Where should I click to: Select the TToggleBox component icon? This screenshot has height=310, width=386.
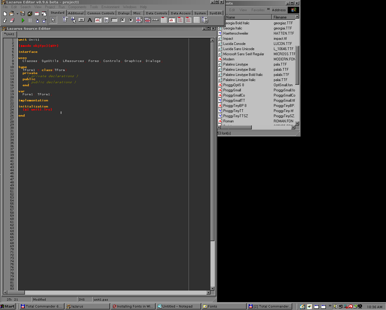click(114, 20)
